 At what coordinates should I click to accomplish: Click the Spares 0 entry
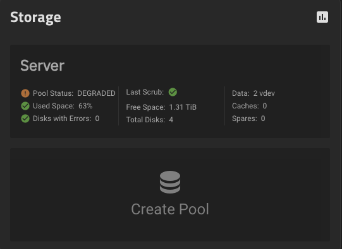pyautogui.click(x=248, y=119)
